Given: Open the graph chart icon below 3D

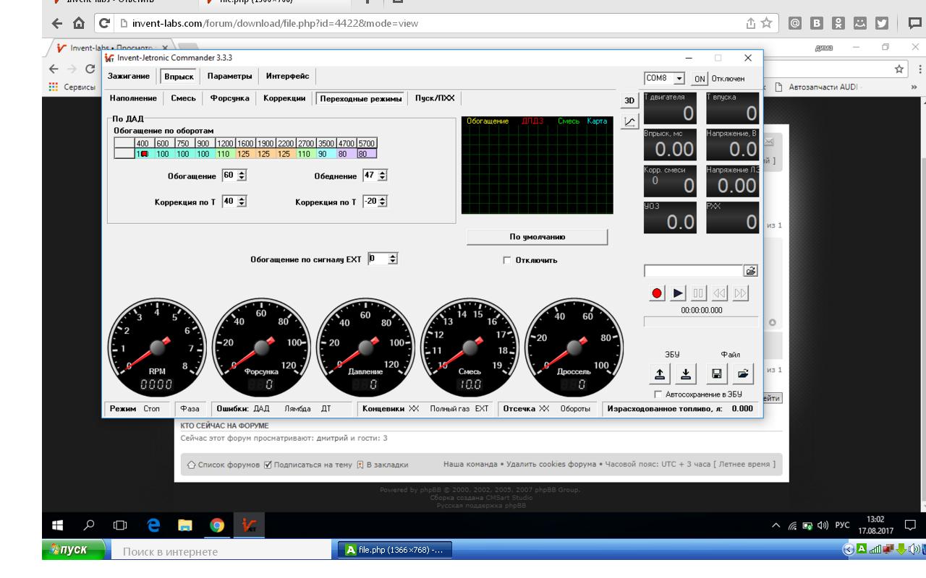Looking at the screenshot, I should (629, 122).
